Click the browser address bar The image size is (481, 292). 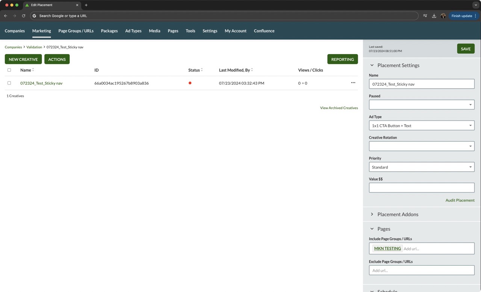point(224,16)
